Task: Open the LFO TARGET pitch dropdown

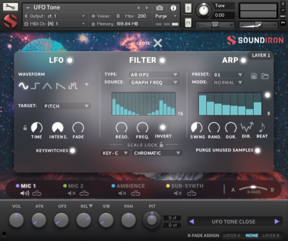Action: [67, 106]
